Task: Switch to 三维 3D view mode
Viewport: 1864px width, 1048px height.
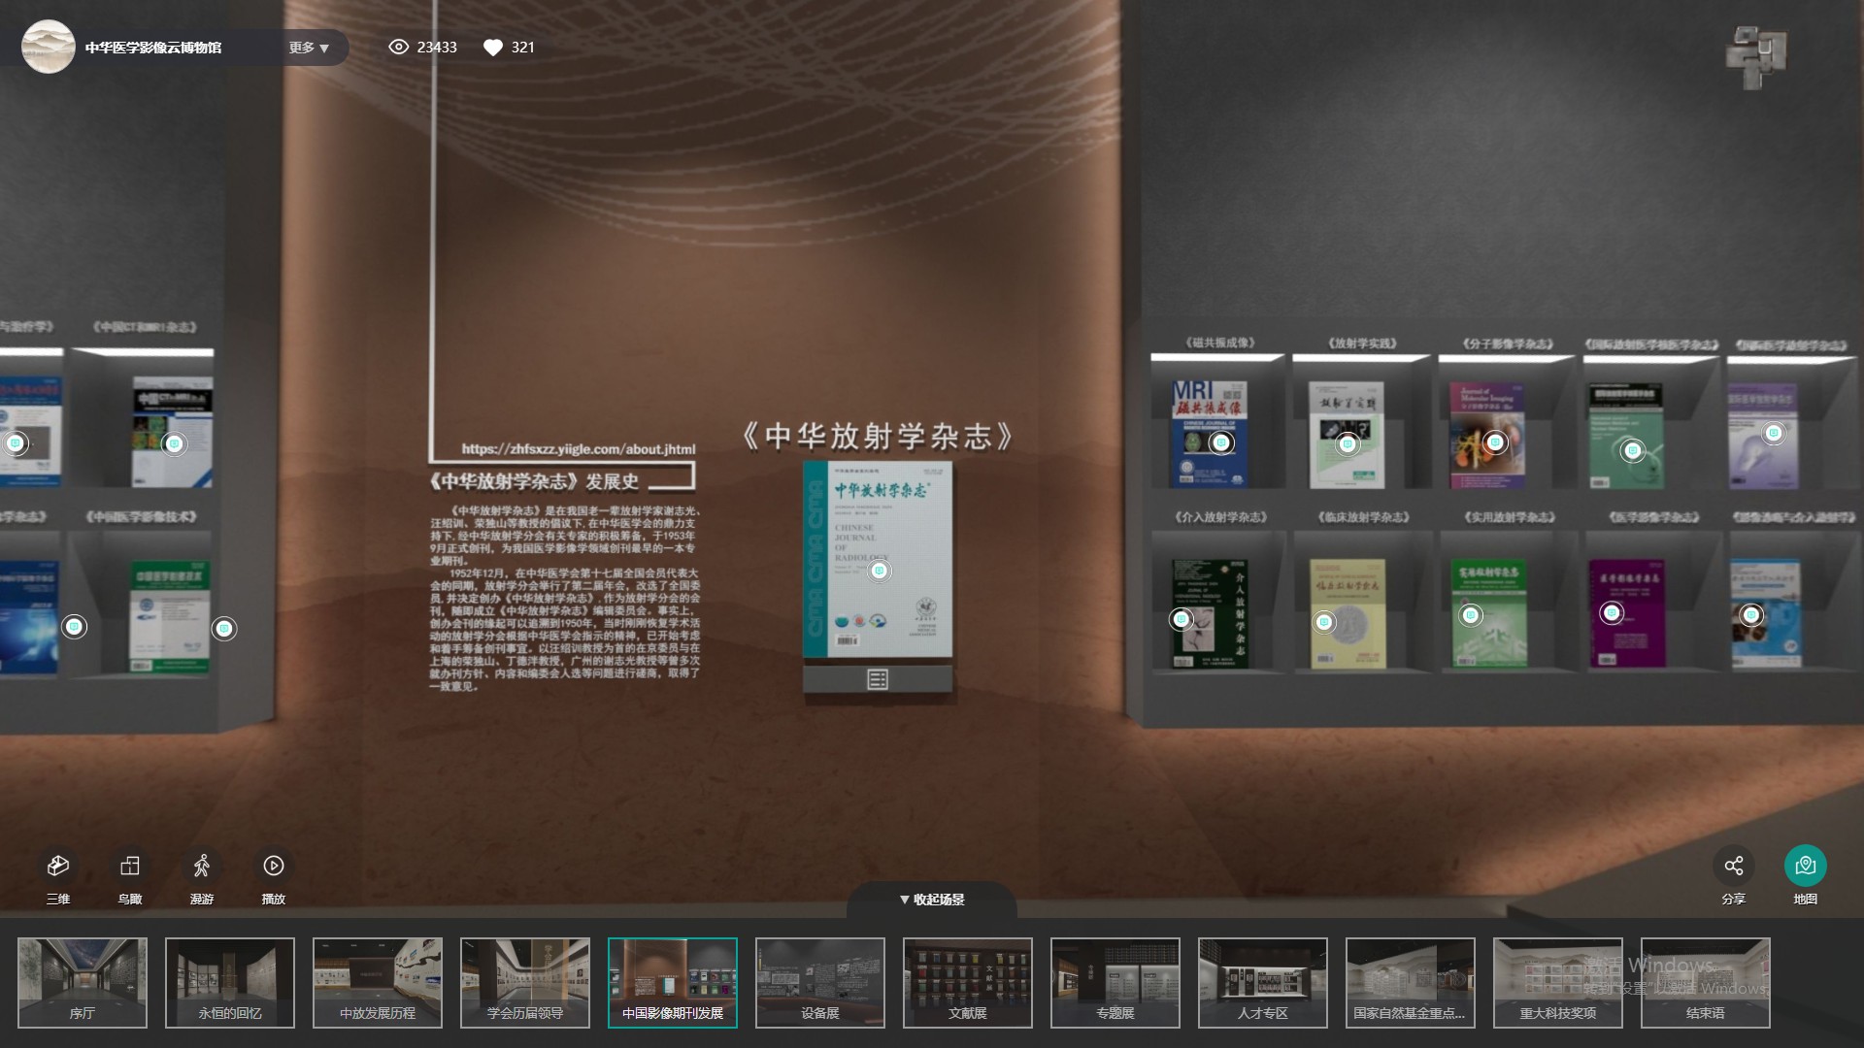Action: tap(58, 866)
